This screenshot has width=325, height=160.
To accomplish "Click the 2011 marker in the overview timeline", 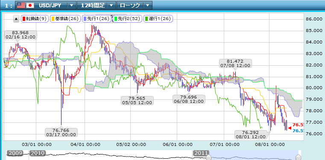I will coord(201,153).
